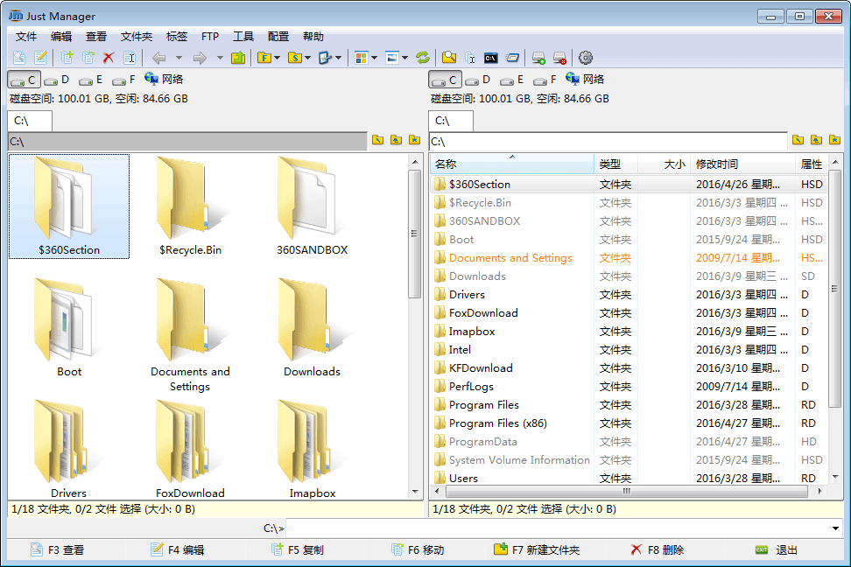851x567 pixels.
Task: Click the back arrow navigation icon
Action: 158,58
